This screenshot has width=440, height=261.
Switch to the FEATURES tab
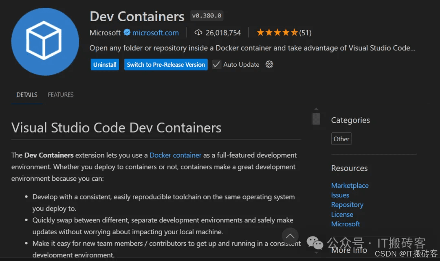61,95
